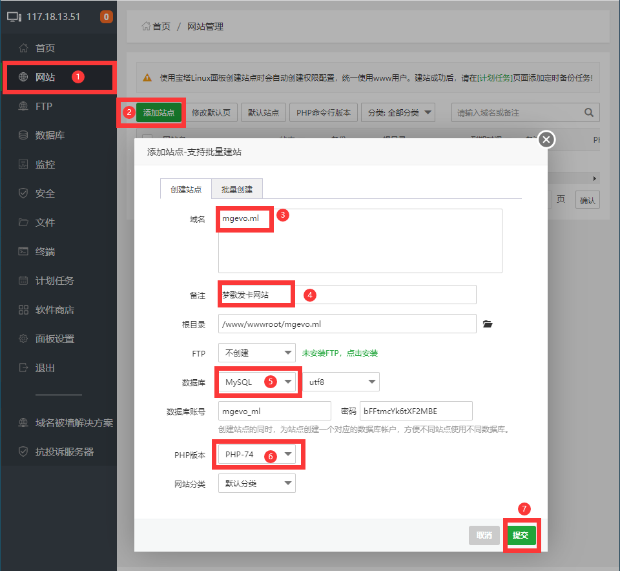
Task: Open the 分类: 全部分类 dropdown
Action: [x=398, y=112]
